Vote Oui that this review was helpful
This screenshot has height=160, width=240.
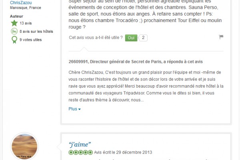[x=131, y=38]
